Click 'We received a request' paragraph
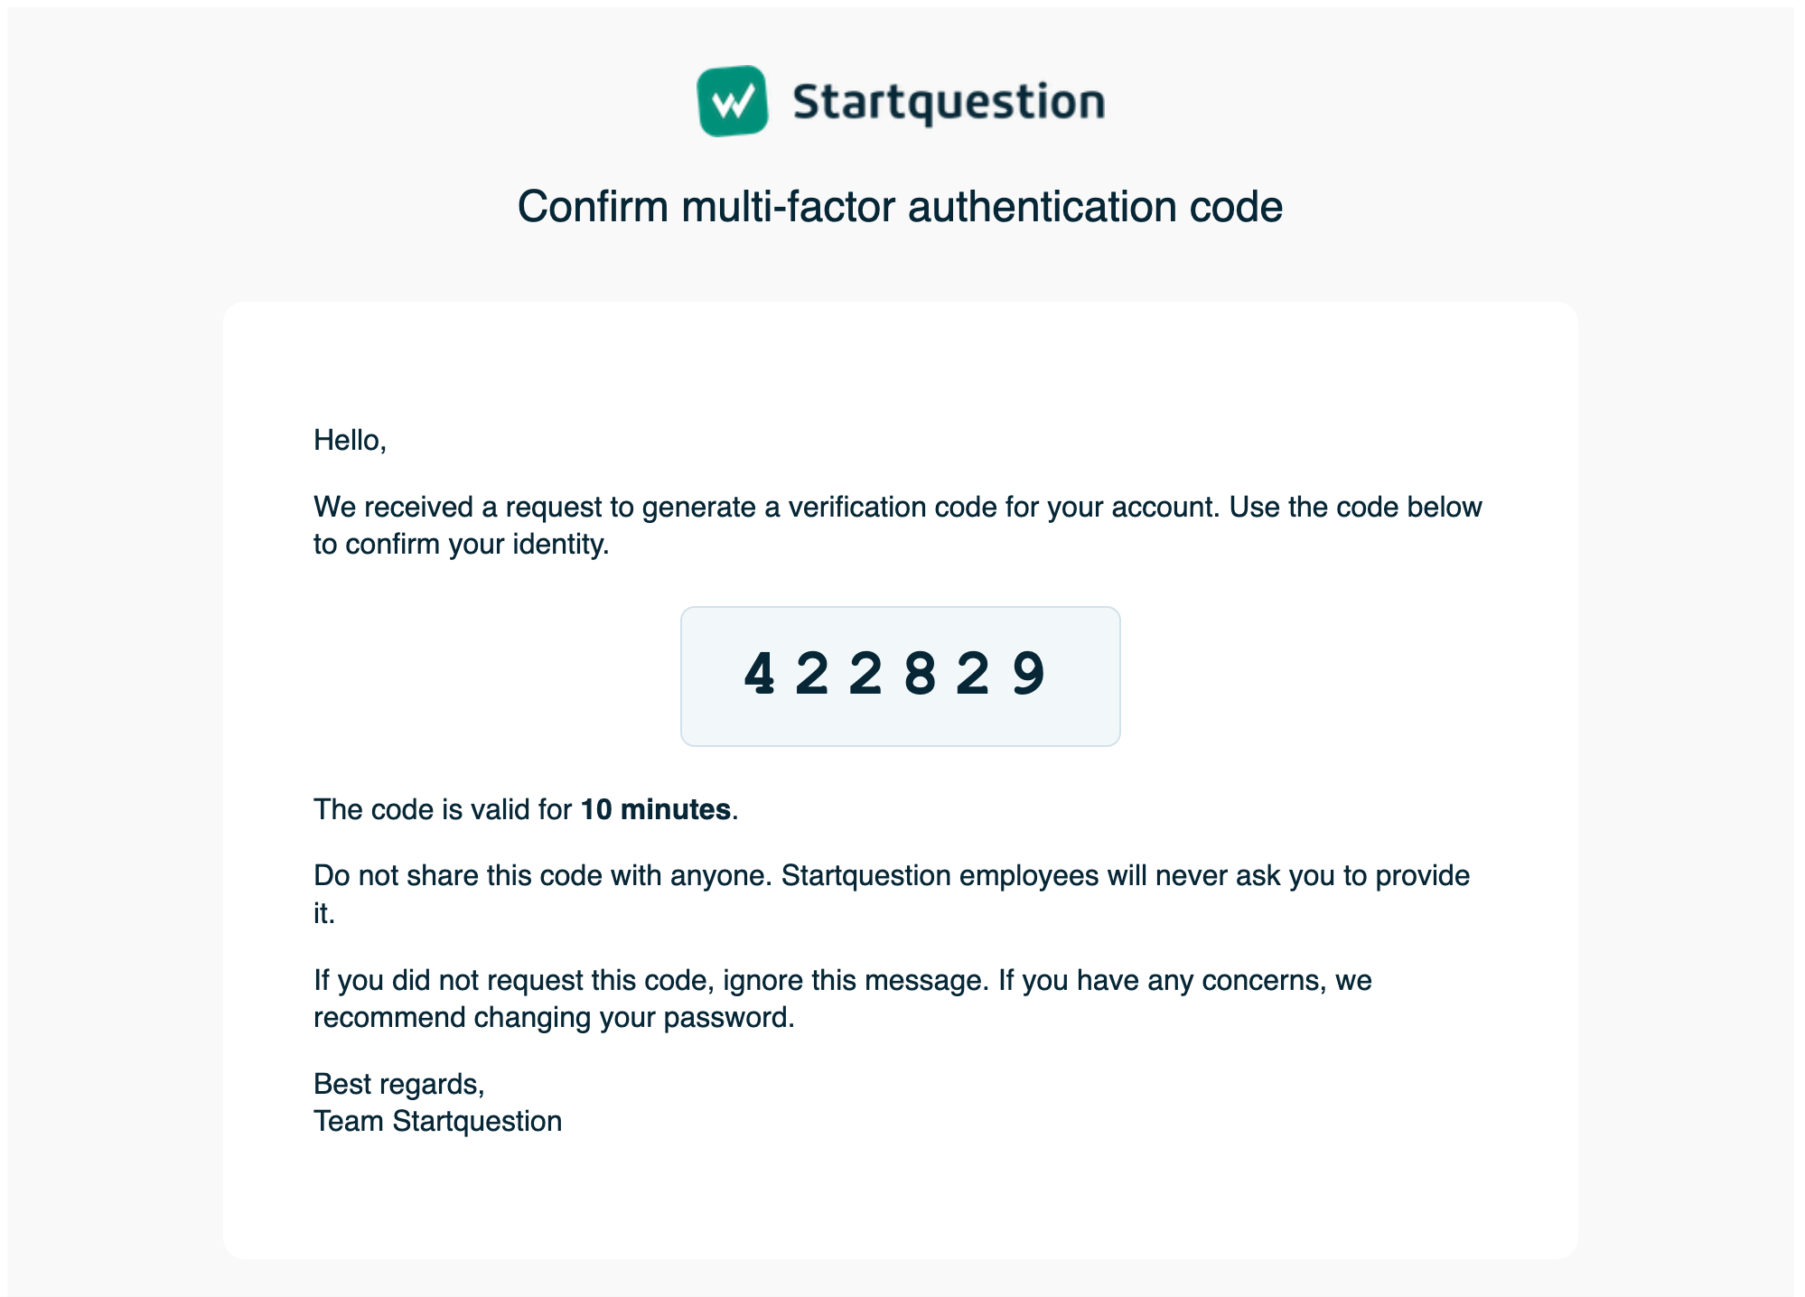1805x1297 pixels. tap(897, 526)
